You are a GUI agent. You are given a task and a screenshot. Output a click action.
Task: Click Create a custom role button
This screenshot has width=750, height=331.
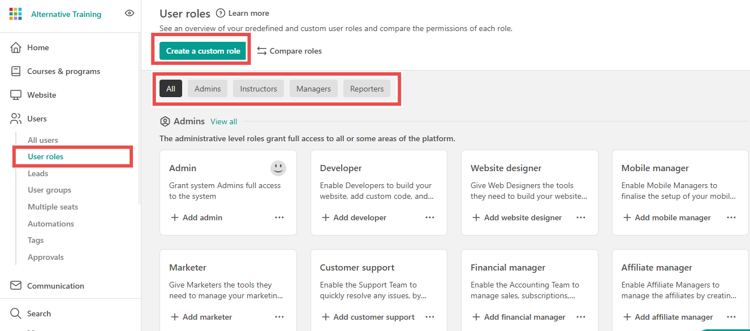tap(203, 51)
